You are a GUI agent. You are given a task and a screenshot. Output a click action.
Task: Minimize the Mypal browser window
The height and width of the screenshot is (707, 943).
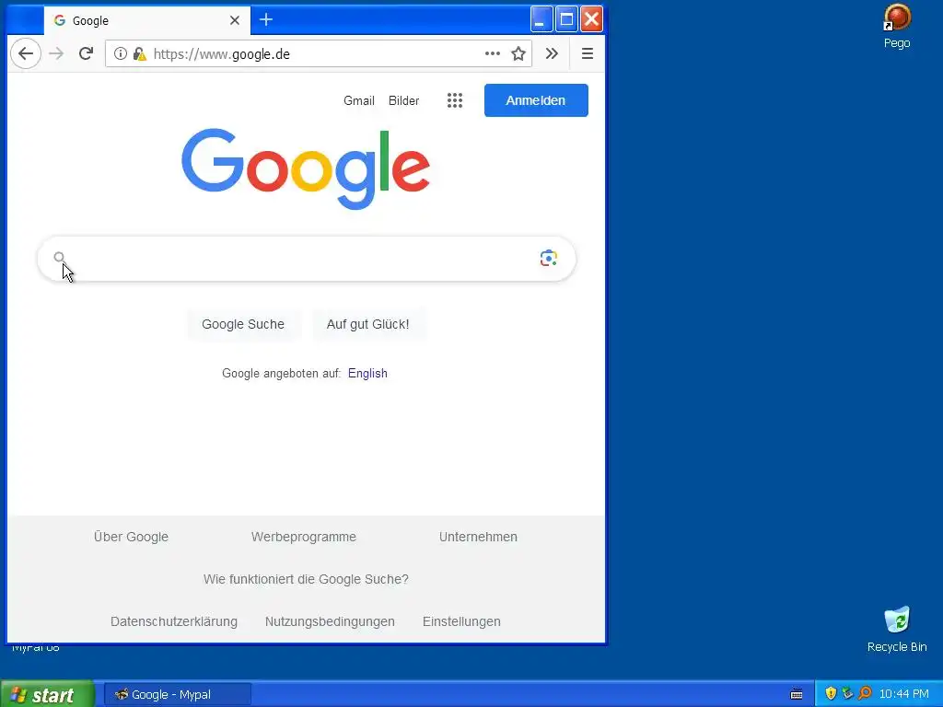pyautogui.click(x=541, y=19)
